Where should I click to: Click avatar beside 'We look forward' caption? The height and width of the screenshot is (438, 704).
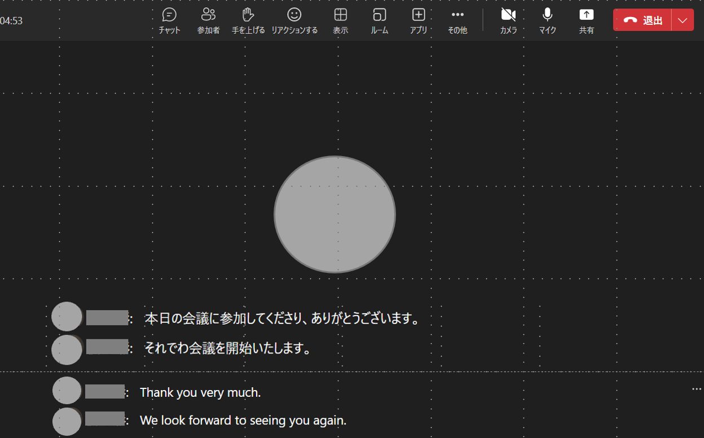pyautogui.click(x=67, y=421)
